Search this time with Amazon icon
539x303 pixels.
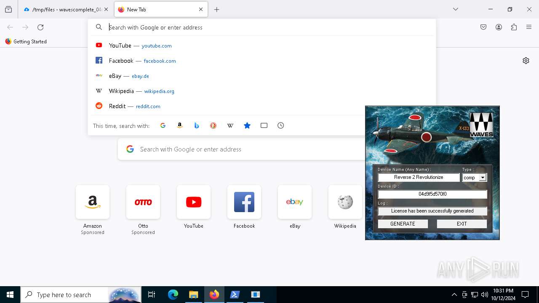coord(180,125)
